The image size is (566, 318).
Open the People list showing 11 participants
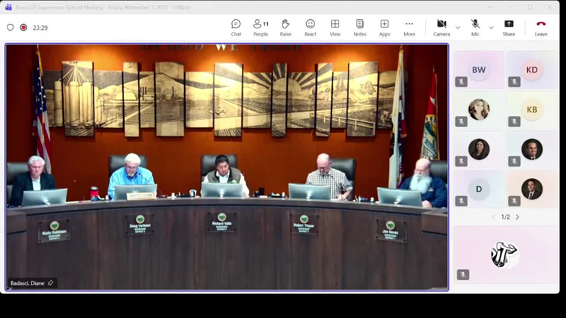point(260,27)
